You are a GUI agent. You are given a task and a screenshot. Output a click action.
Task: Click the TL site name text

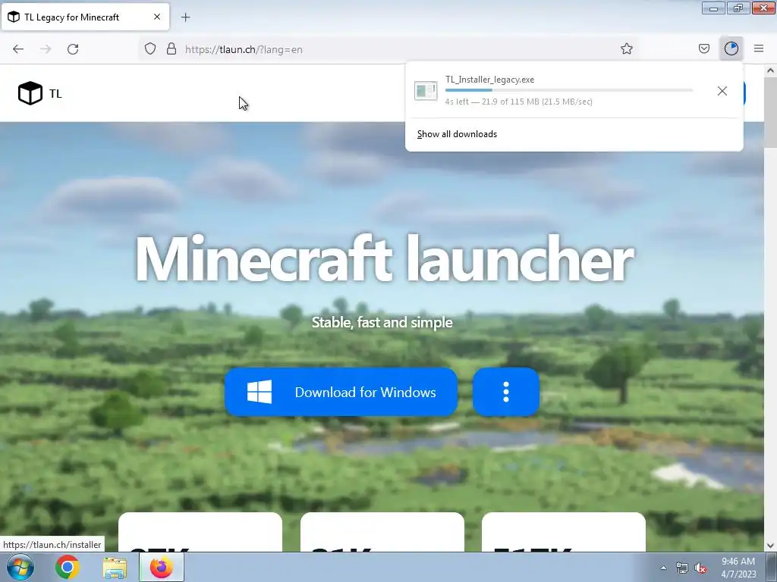click(55, 93)
